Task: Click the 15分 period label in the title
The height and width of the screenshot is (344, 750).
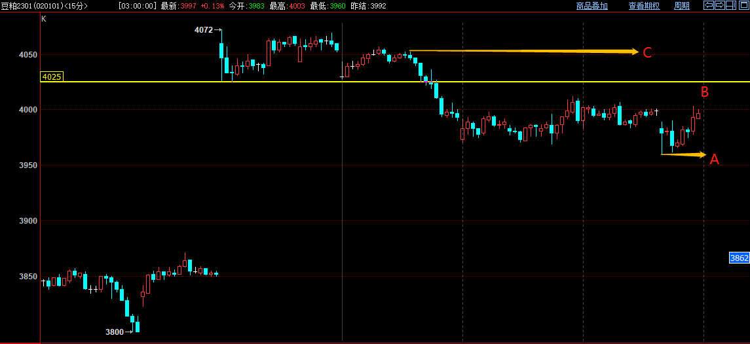Action: pyautogui.click(x=75, y=6)
